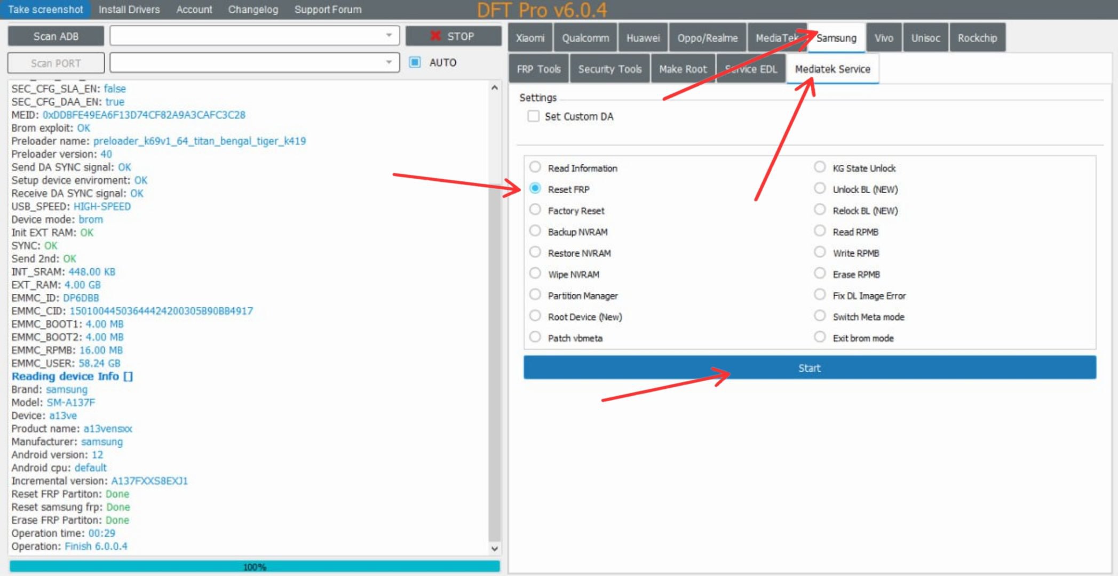Click log scrollbar up arrow
This screenshot has width=1118, height=576.
[x=495, y=87]
